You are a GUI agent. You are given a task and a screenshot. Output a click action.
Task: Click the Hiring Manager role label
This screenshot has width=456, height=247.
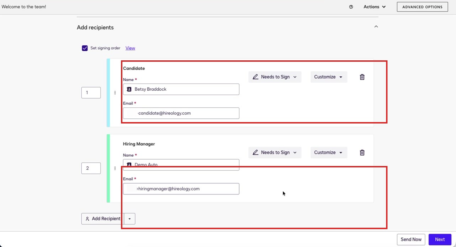click(x=139, y=144)
